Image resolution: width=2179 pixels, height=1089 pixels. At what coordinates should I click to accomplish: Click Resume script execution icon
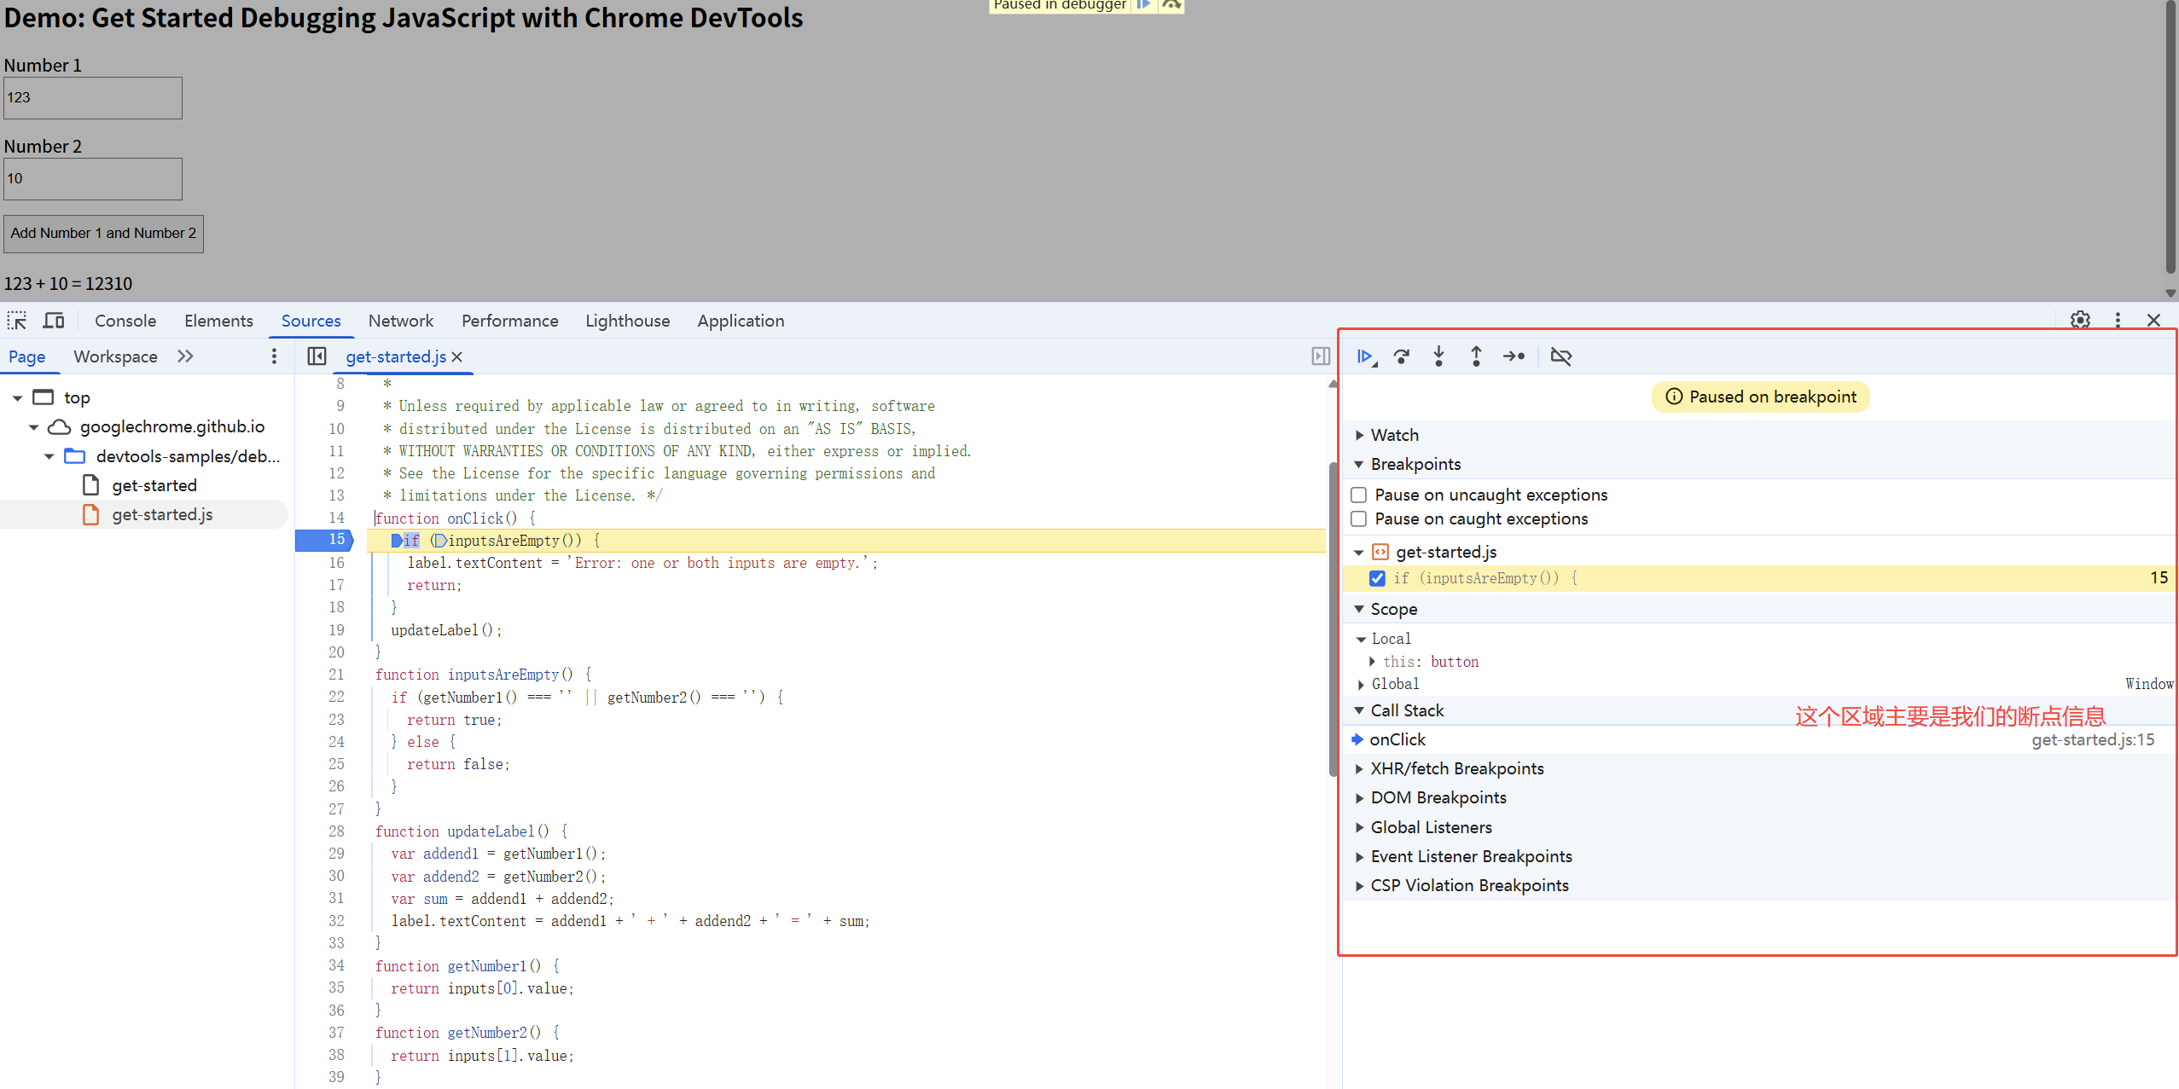pos(1365,356)
